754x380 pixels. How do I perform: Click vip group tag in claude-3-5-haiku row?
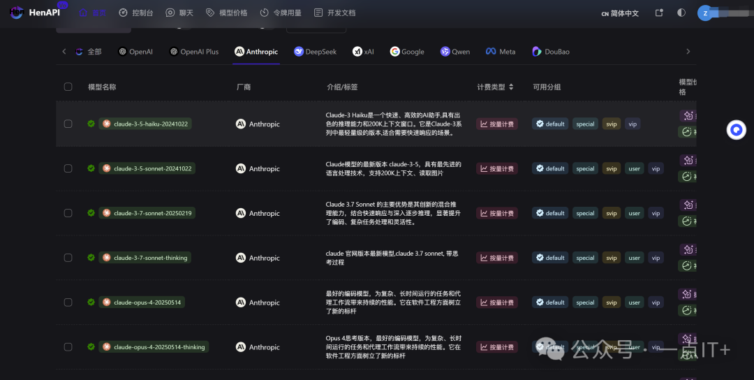(x=633, y=124)
